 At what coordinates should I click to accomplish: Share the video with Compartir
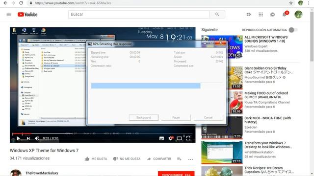pyautogui.click(x=159, y=159)
